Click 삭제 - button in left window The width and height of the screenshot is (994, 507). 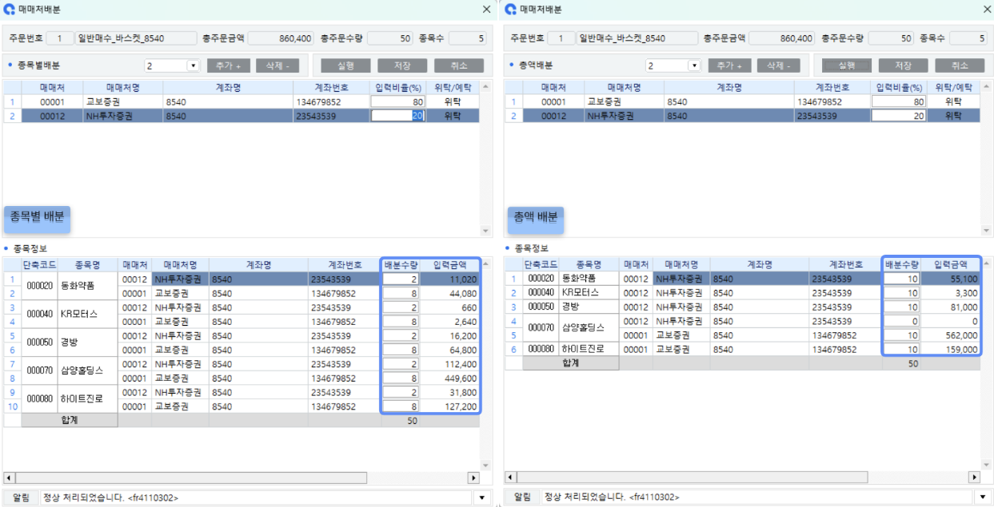click(277, 65)
